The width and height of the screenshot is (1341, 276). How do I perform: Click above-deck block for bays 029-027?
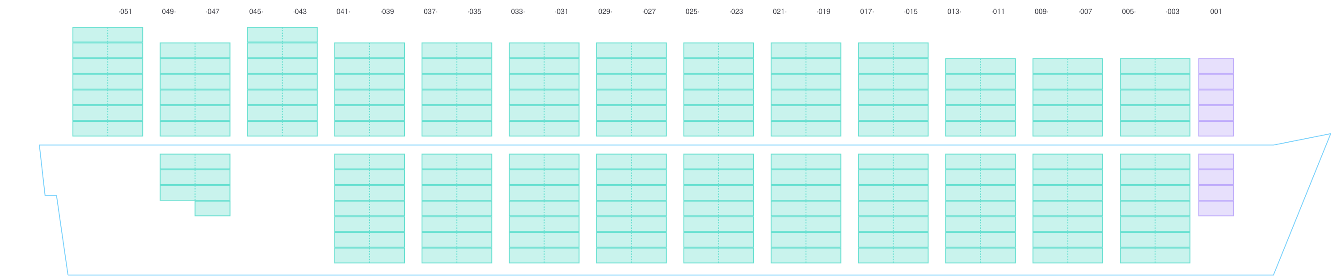[x=631, y=89]
